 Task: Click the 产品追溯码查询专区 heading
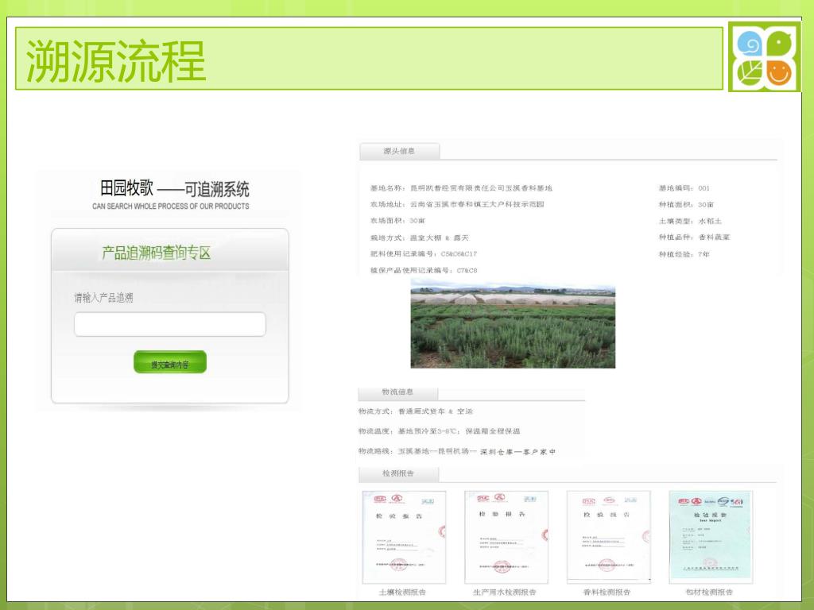(157, 253)
